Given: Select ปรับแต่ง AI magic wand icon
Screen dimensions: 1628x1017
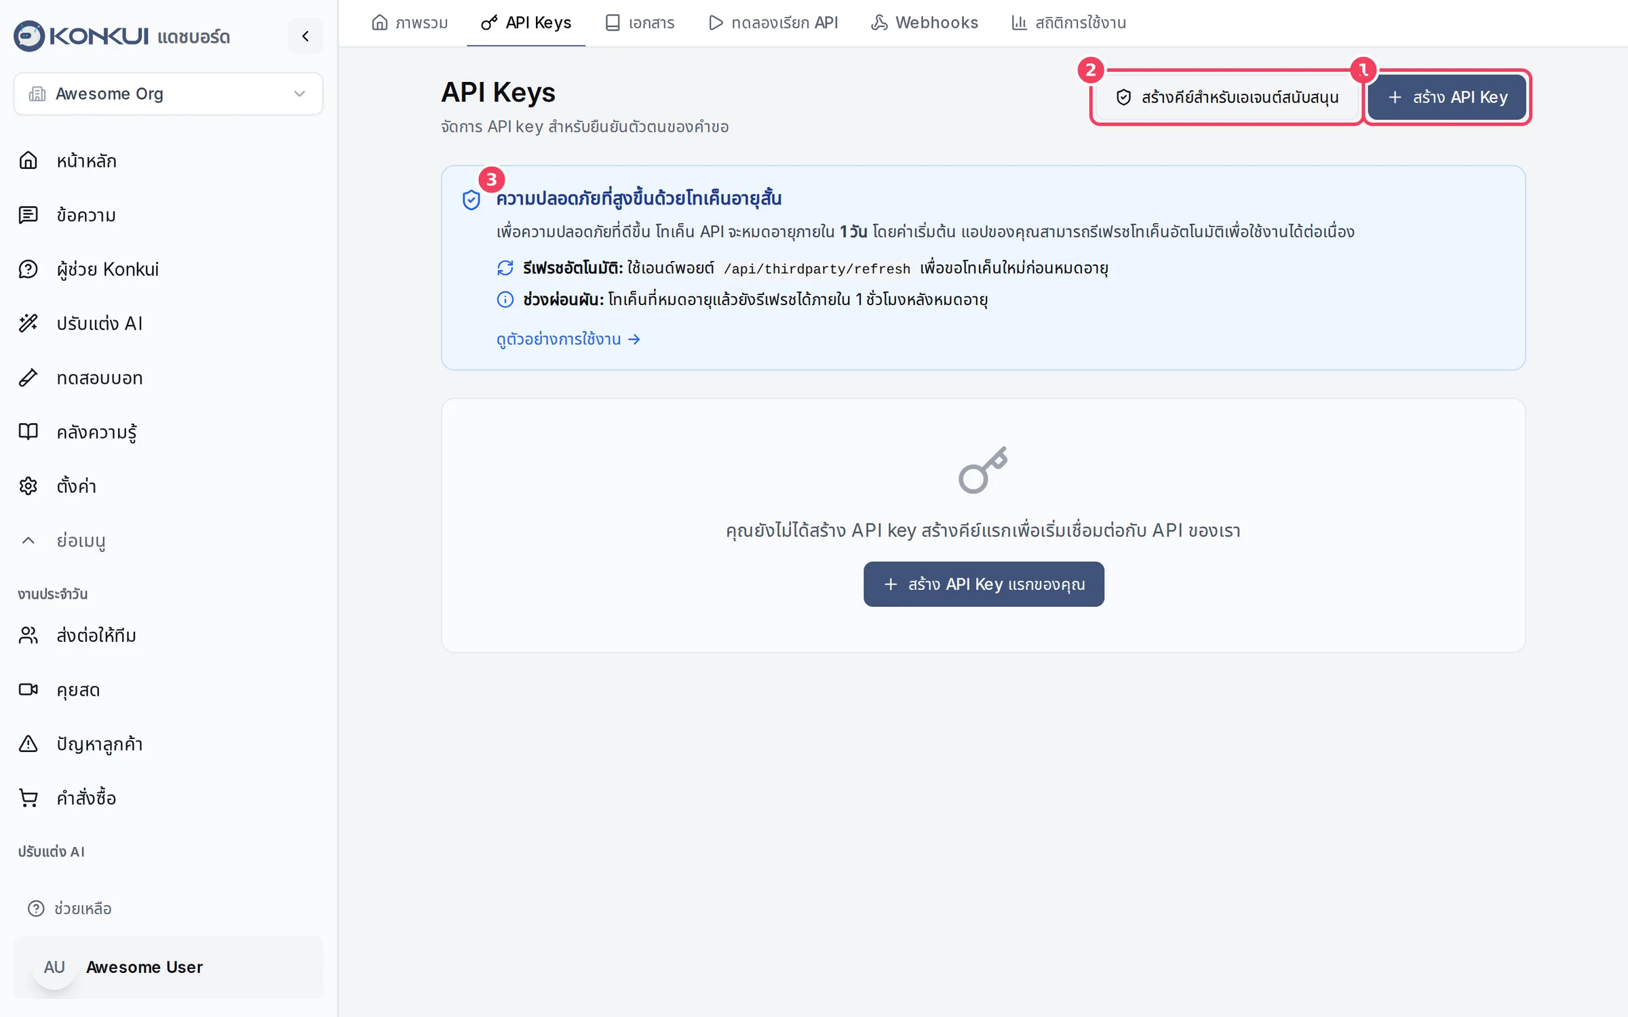Looking at the screenshot, I should point(28,323).
